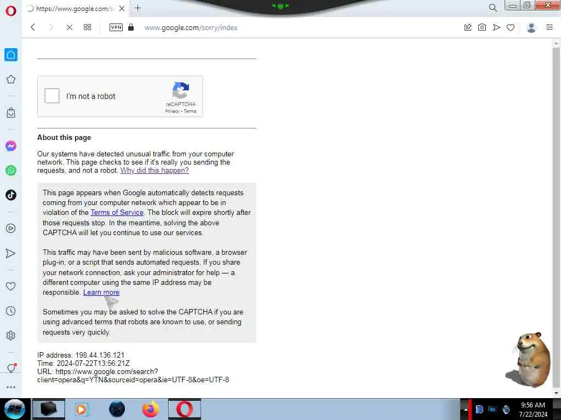Launch WhatsApp from the sidebar
The width and height of the screenshot is (561, 420).
tap(11, 171)
